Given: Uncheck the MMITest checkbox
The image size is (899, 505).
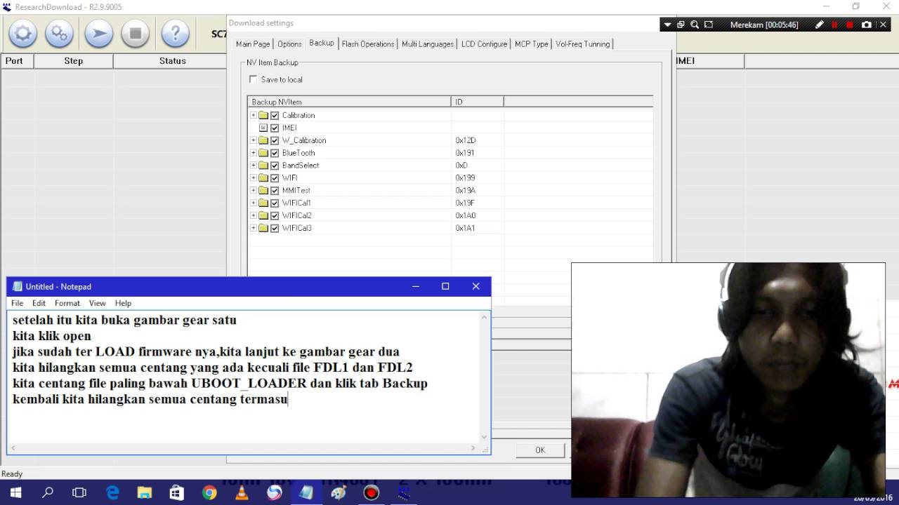Looking at the screenshot, I should (x=275, y=191).
